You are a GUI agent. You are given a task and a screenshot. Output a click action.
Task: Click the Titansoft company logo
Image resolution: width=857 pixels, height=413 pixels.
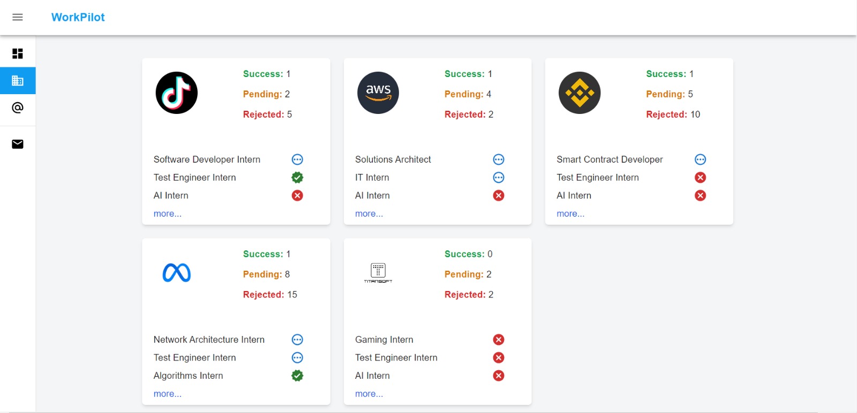coord(378,273)
